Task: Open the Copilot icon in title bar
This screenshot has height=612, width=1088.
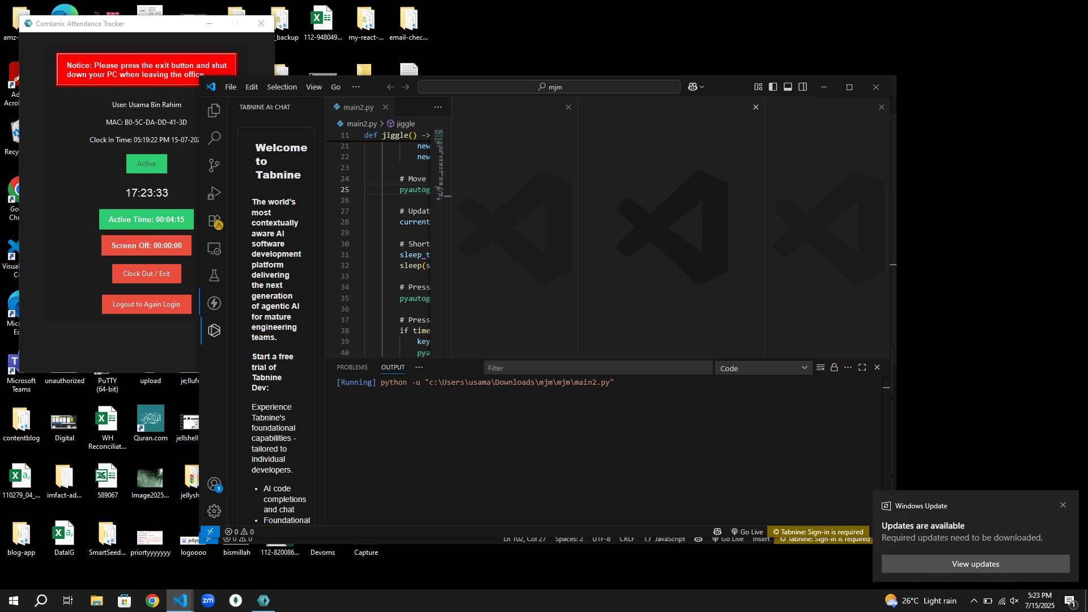Action: point(692,87)
